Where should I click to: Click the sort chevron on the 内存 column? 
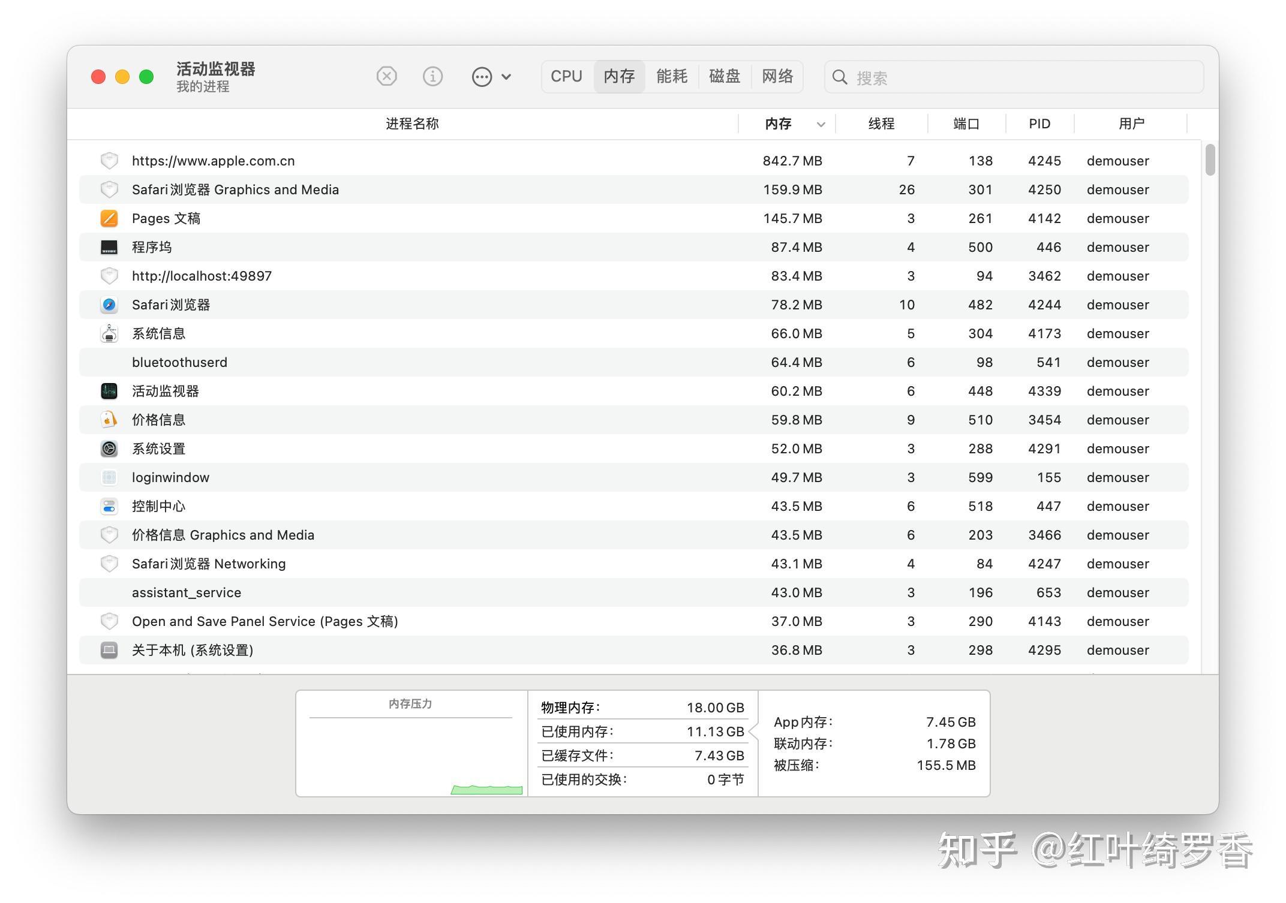pos(821,124)
